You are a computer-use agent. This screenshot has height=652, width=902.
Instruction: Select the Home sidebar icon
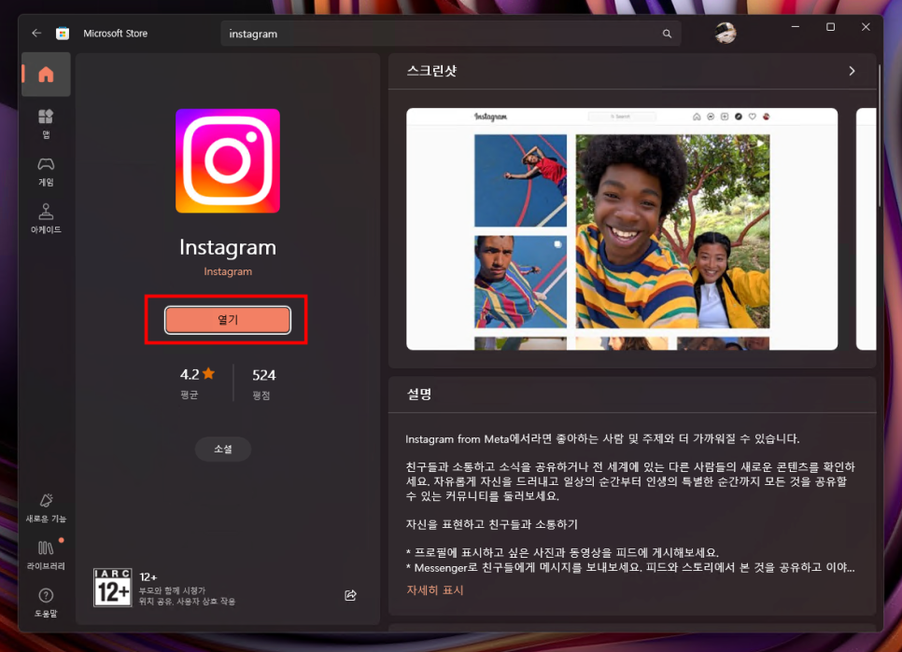coord(46,74)
